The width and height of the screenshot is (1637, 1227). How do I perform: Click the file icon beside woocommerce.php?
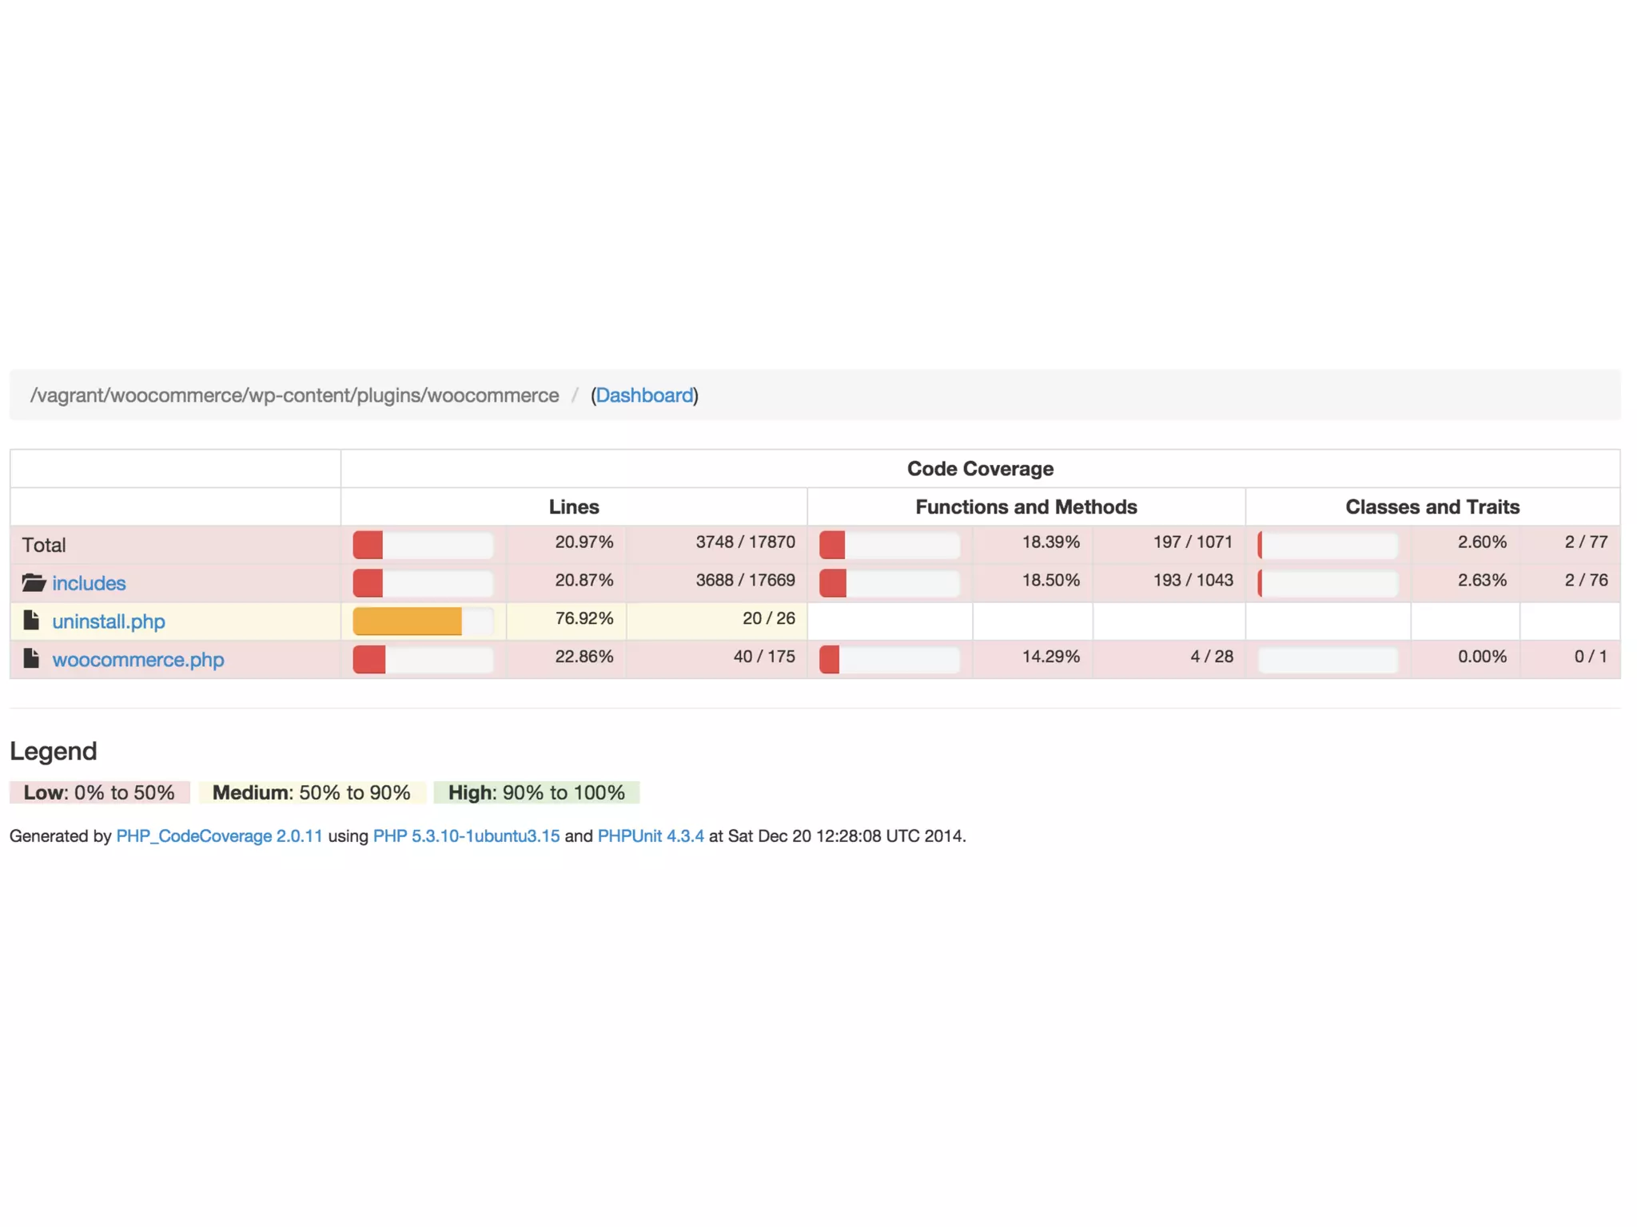pyautogui.click(x=31, y=658)
